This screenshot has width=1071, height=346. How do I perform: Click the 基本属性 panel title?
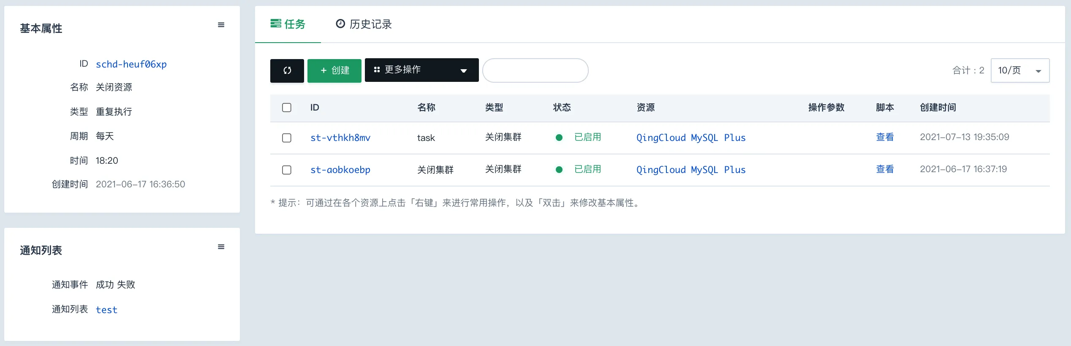(41, 29)
